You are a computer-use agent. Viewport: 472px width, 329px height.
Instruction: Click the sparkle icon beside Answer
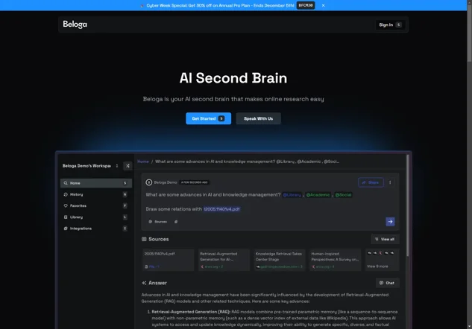tap(144, 283)
